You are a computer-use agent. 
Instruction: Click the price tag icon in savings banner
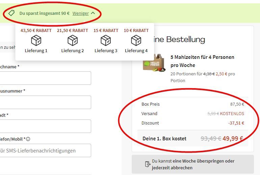pyautogui.click(x=11, y=13)
